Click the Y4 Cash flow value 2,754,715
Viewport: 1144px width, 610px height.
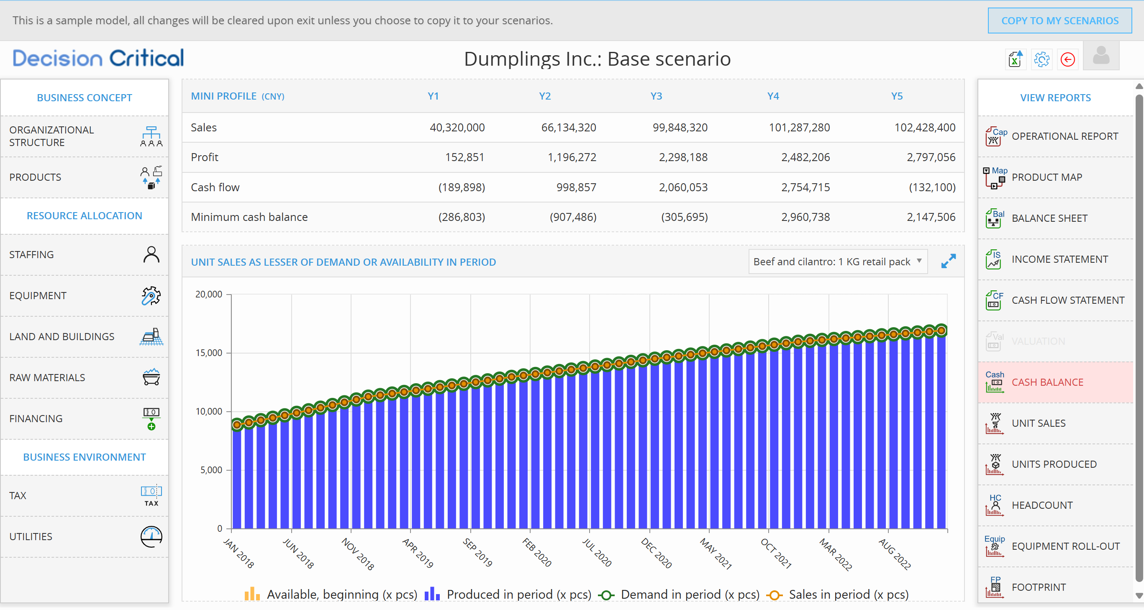805,187
